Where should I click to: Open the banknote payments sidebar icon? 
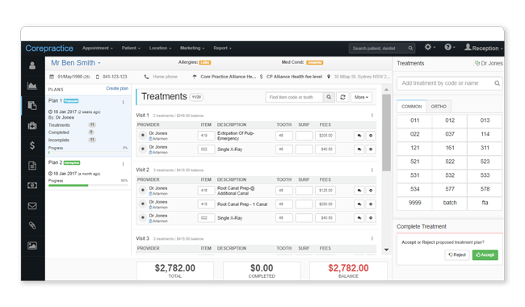pos(32,186)
